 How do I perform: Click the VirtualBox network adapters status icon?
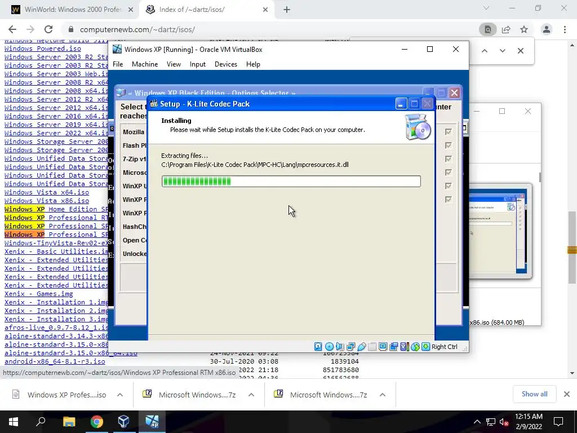tap(350, 347)
